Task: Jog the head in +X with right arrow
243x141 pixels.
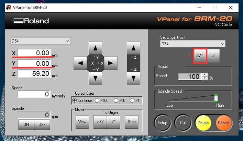Action: (x=111, y=63)
